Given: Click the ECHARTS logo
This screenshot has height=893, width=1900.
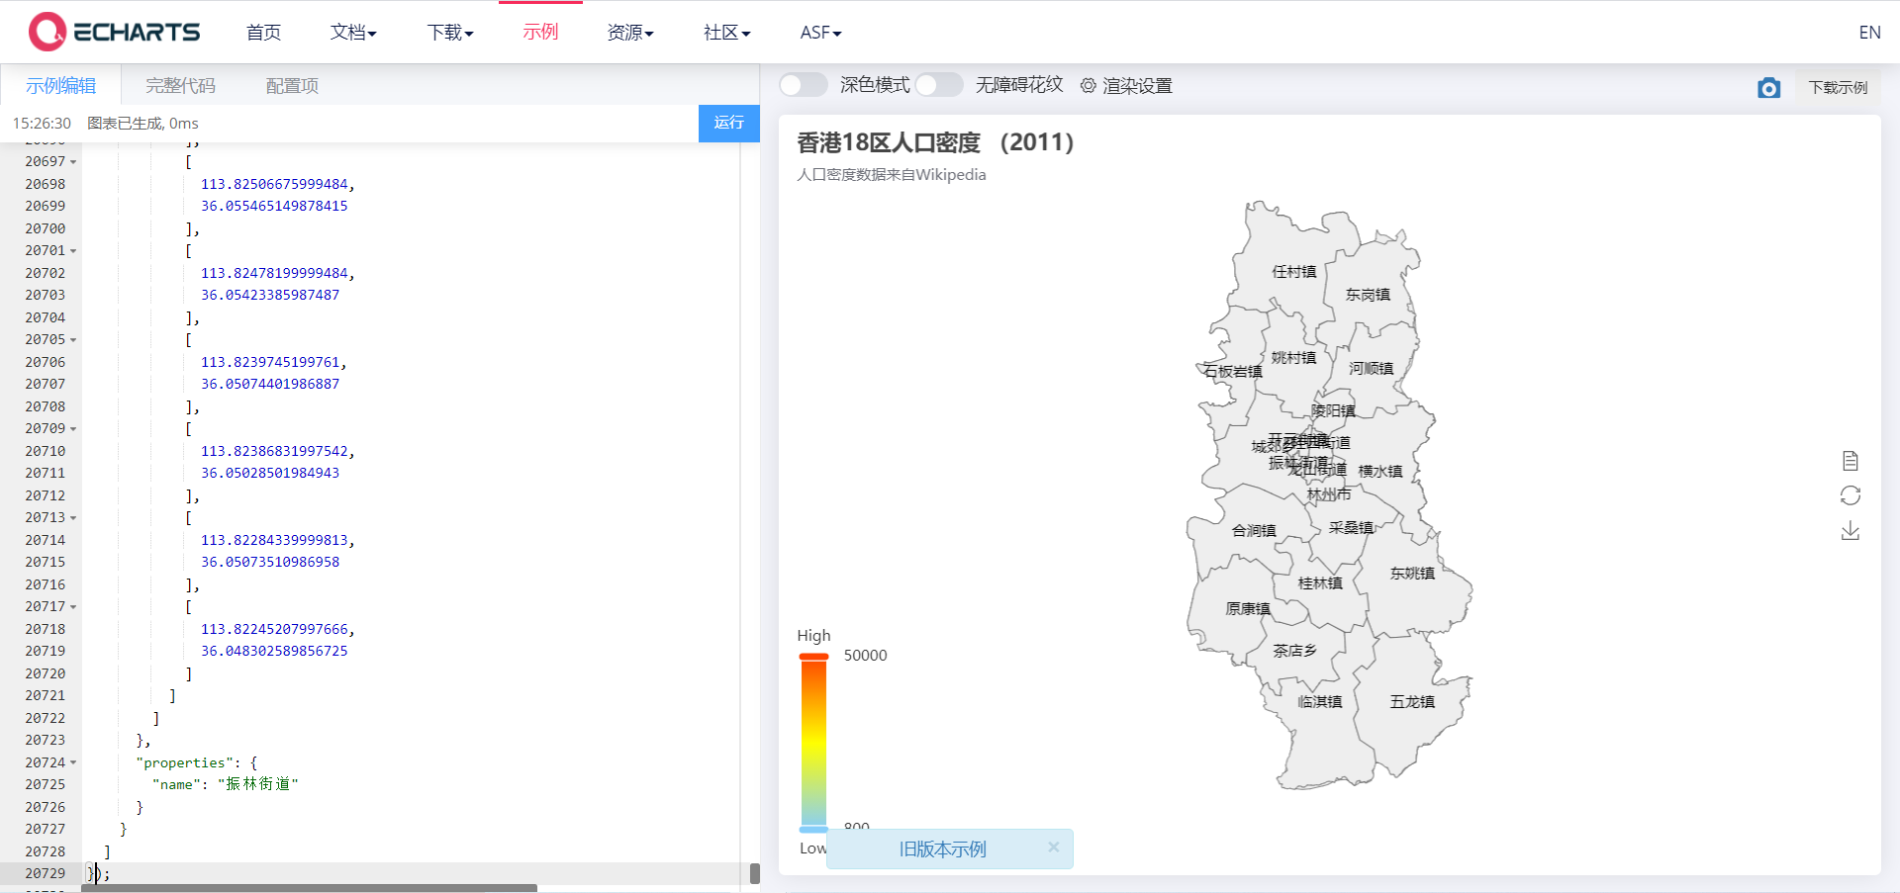Looking at the screenshot, I should tap(114, 31).
